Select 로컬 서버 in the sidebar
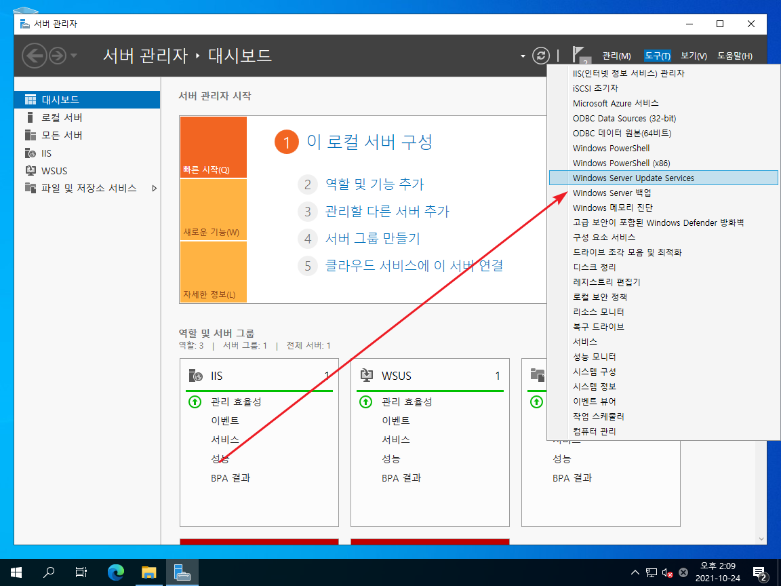781x586 pixels. [87, 117]
